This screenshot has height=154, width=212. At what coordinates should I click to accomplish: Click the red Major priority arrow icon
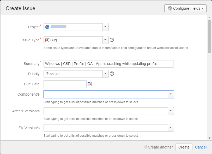(x=47, y=74)
